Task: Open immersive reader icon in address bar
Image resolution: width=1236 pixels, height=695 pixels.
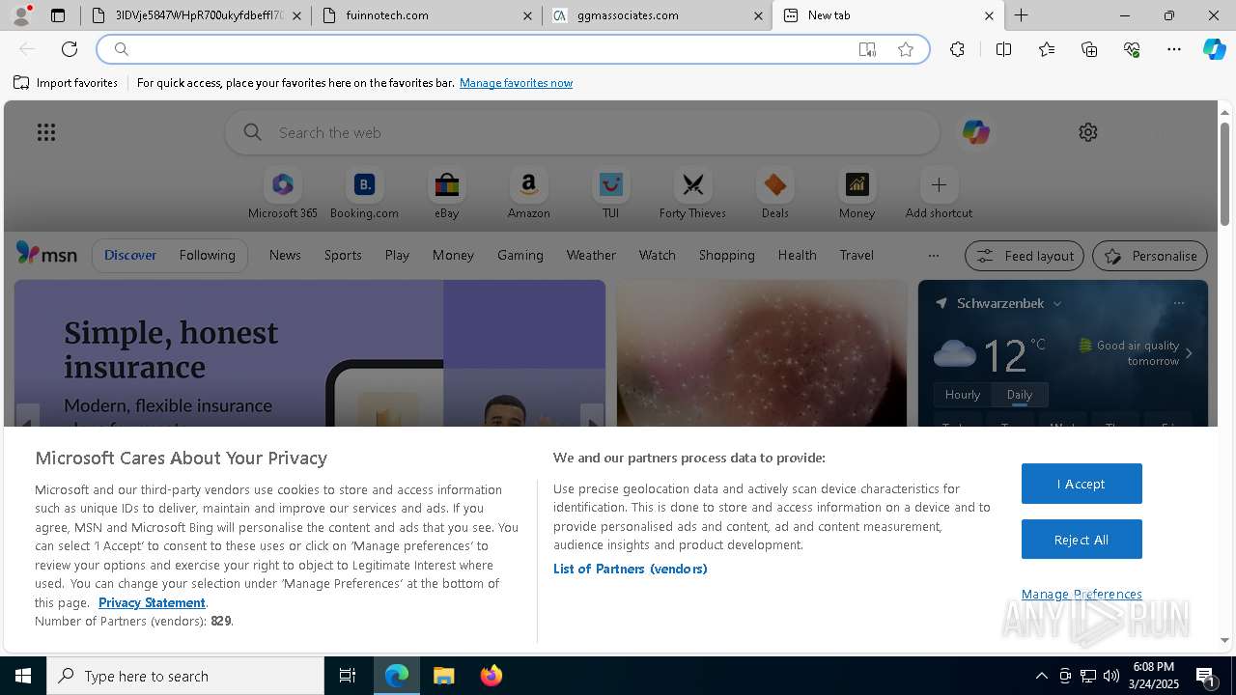Action: [867, 49]
